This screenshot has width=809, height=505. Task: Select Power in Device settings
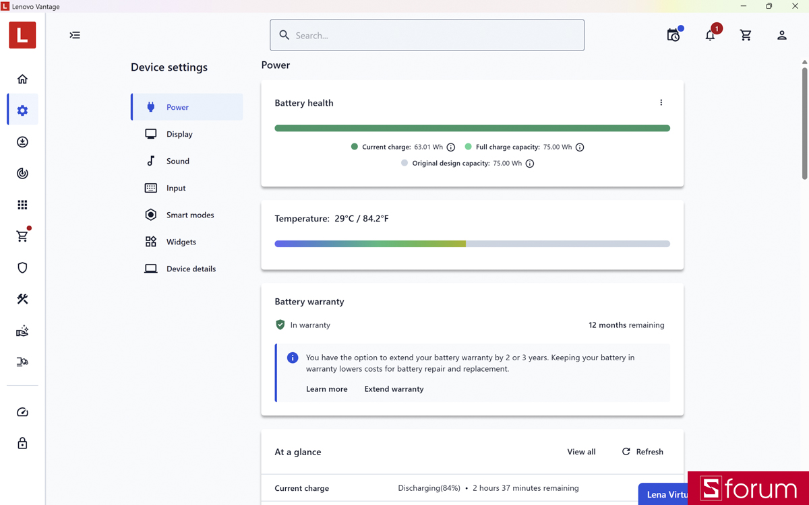tap(187, 107)
